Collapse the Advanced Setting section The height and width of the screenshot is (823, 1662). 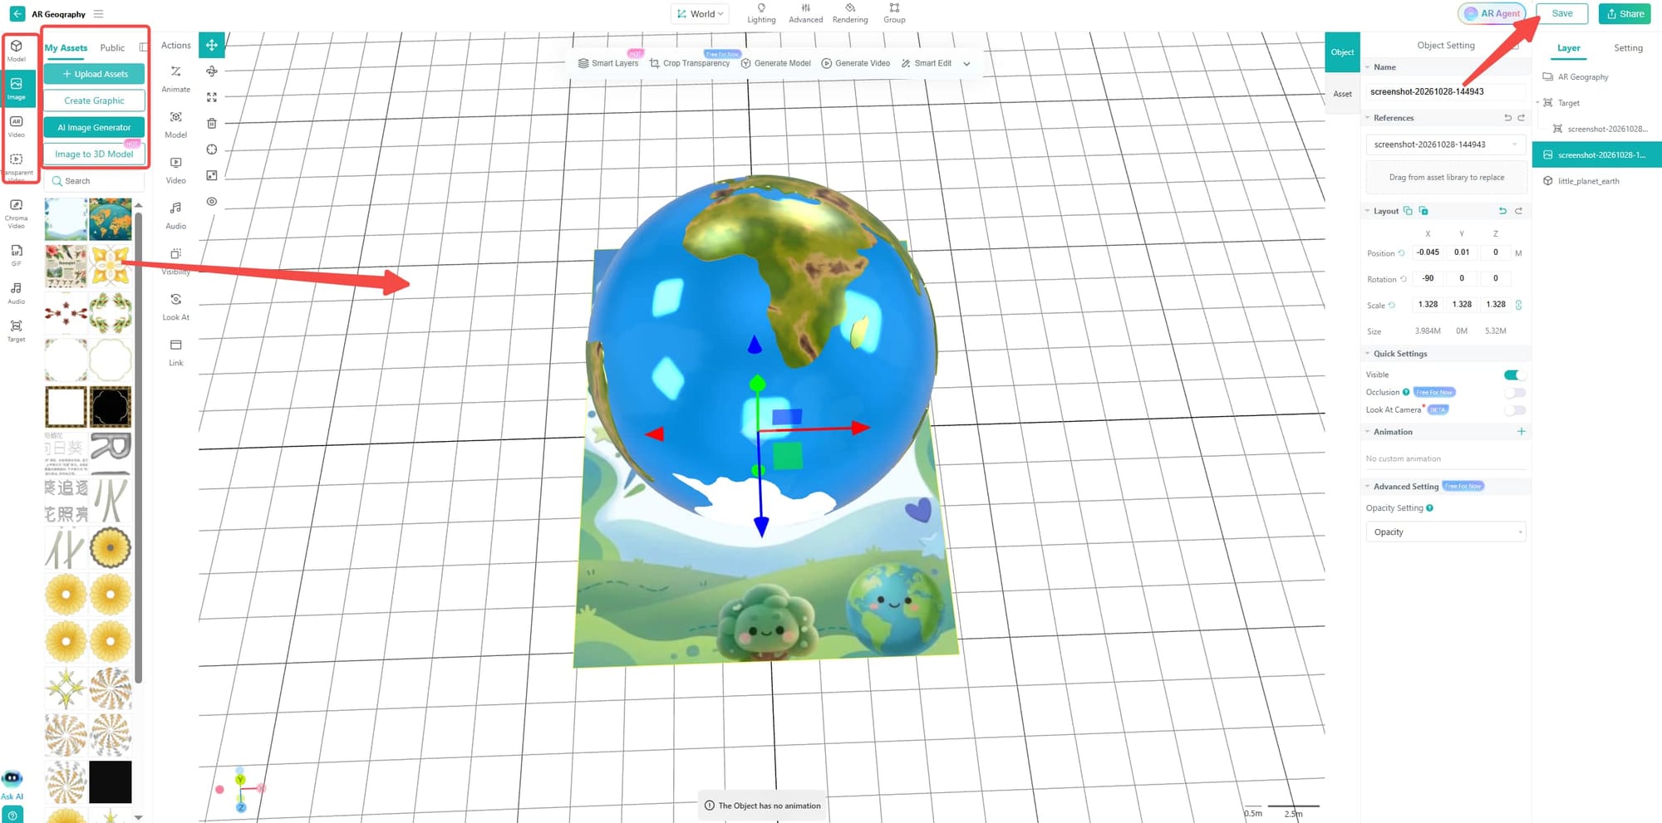(1367, 487)
